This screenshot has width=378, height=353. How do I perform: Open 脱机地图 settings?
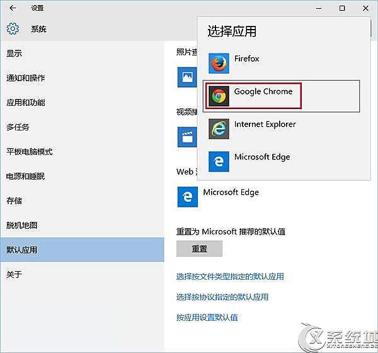pyautogui.click(x=82, y=226)
